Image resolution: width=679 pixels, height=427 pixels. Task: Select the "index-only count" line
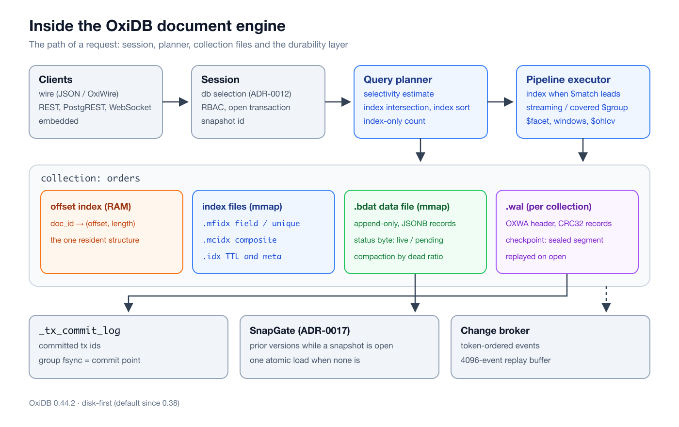[x=394, y=121]
